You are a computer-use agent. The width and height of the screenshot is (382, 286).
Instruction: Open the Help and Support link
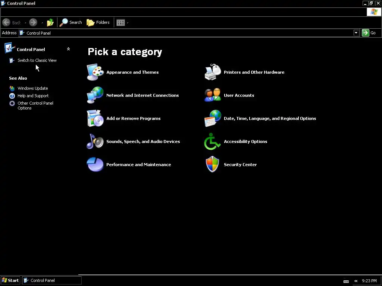33,96
